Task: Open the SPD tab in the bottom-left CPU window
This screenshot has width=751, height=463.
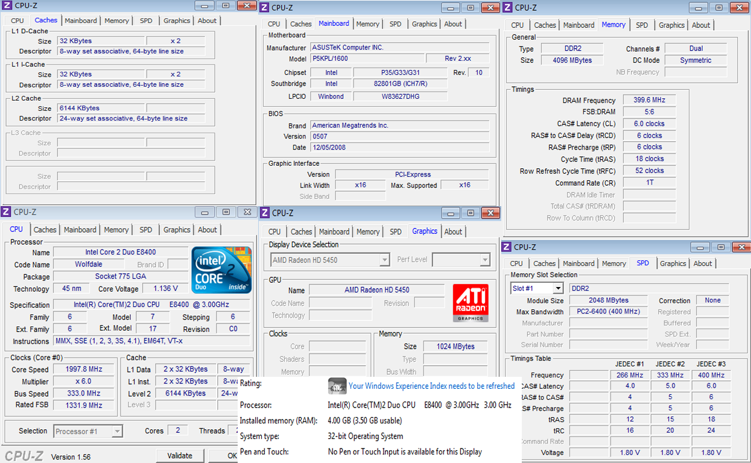Action: tap(146, 230)
